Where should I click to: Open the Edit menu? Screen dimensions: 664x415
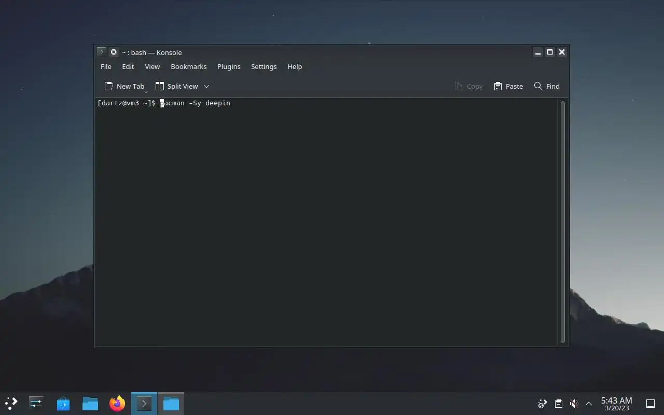pos(128,66)
